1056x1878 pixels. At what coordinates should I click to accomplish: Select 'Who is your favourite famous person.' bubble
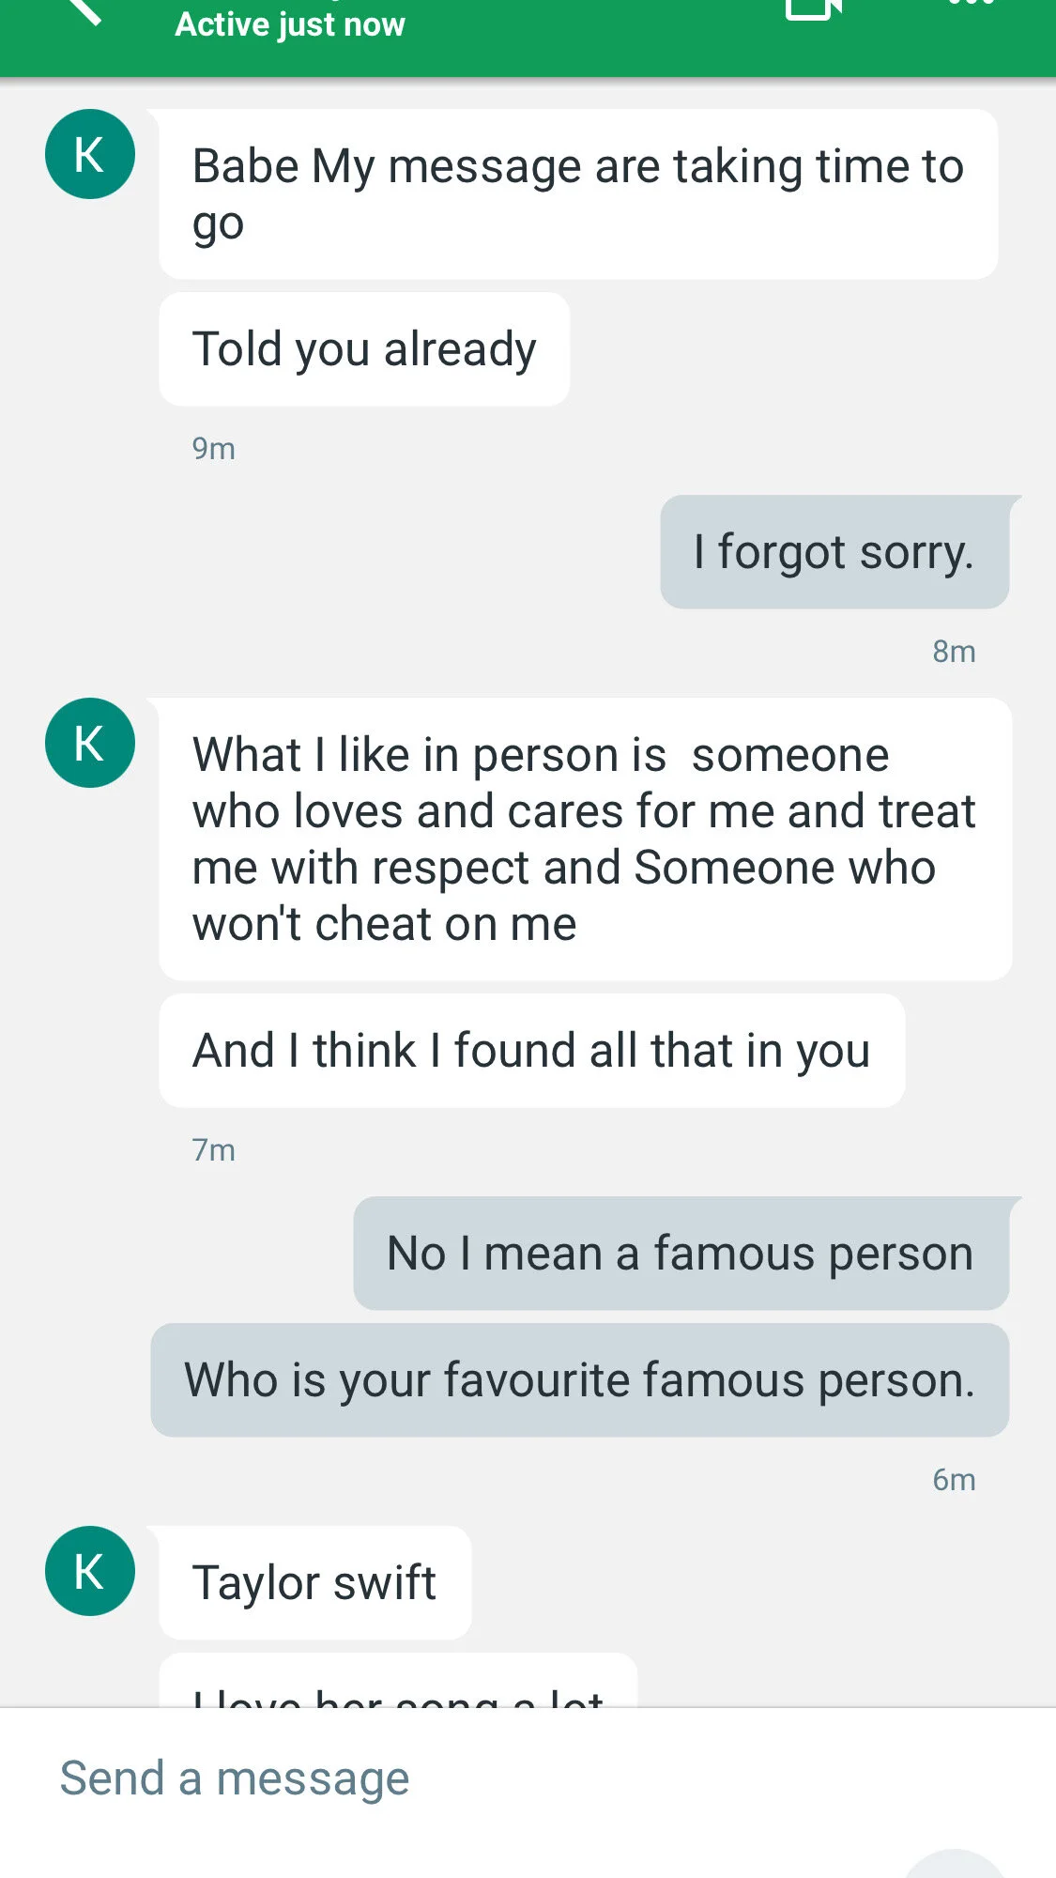(x=580, y=1380)
